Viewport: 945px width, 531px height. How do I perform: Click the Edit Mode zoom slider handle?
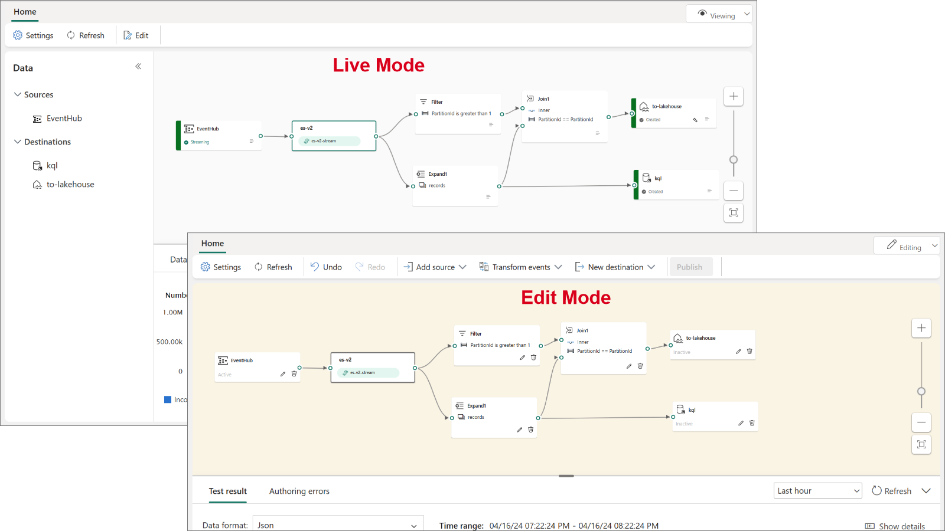point(921,391)
